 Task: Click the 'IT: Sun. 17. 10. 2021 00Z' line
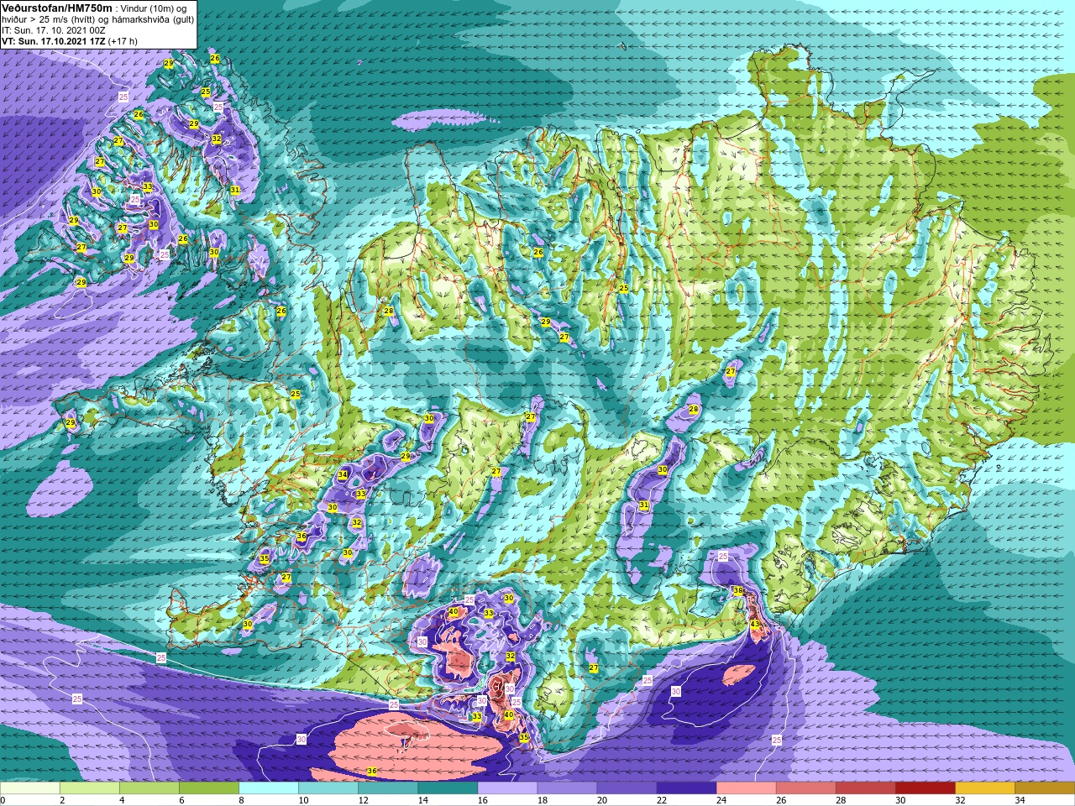(x=54, y=29)
